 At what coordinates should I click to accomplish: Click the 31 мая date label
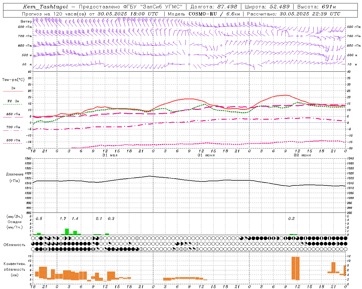[x=110, y=155]
